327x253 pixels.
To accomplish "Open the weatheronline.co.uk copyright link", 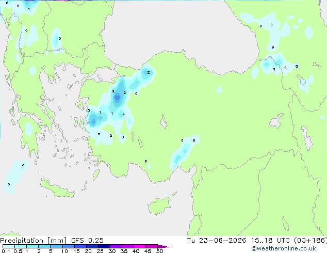I will tap(284, 248).
